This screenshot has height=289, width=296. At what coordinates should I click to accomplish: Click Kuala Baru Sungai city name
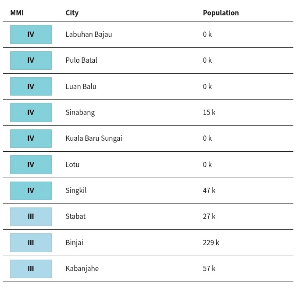(94, 139)
